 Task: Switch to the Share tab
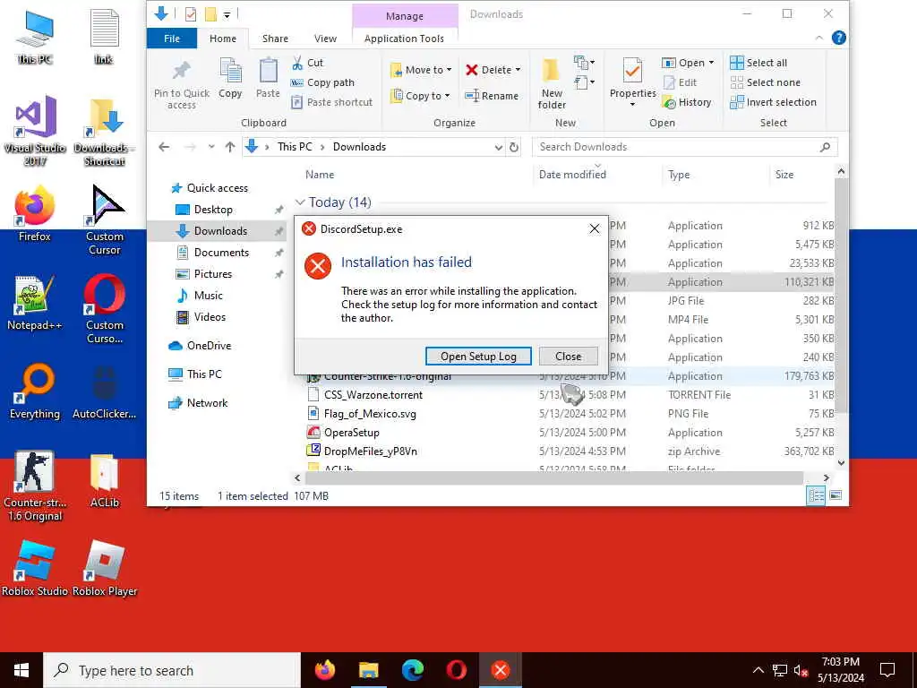pos(275,39)
